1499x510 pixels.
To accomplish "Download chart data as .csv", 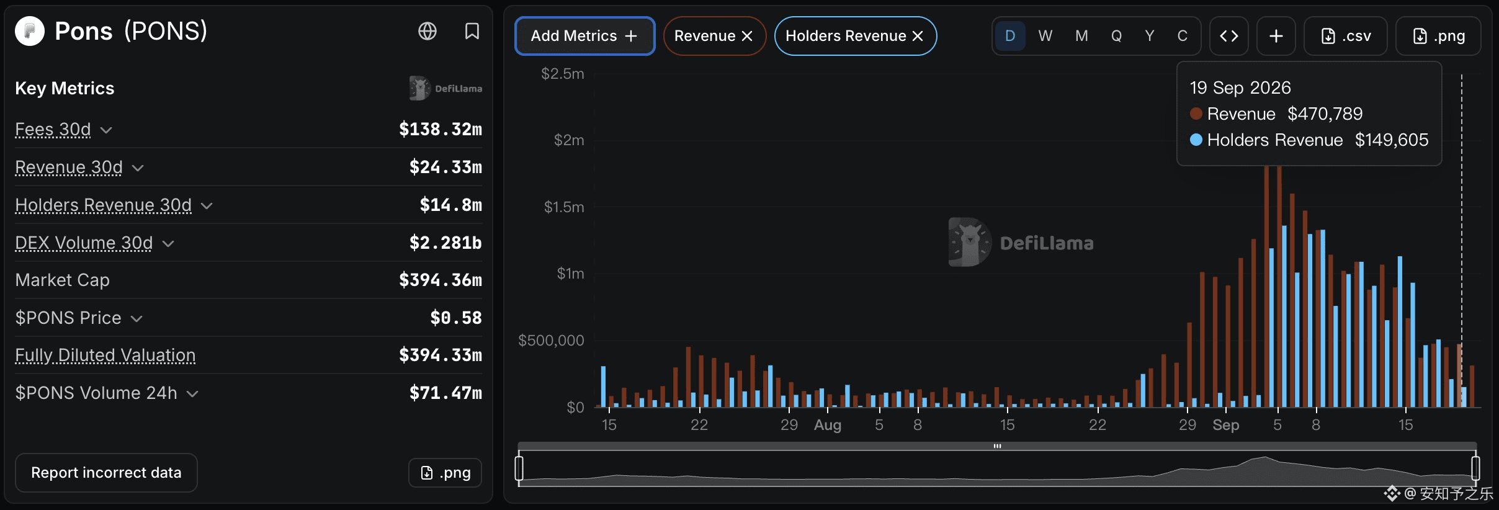I will pyautogui.click(x=1346, y=36).
